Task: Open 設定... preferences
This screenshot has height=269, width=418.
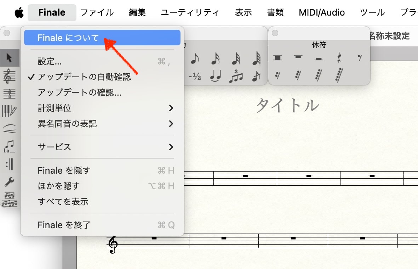Action: pos(102,61)
